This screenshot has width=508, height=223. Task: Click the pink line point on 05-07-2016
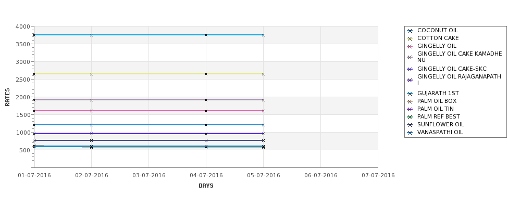click(264, 111)
